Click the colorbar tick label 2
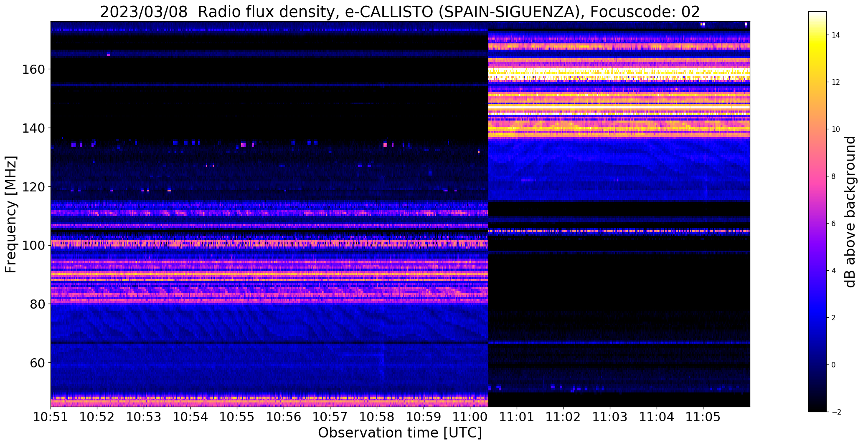The width and height of the screenshot is (863, 445). tap(834, 318)
